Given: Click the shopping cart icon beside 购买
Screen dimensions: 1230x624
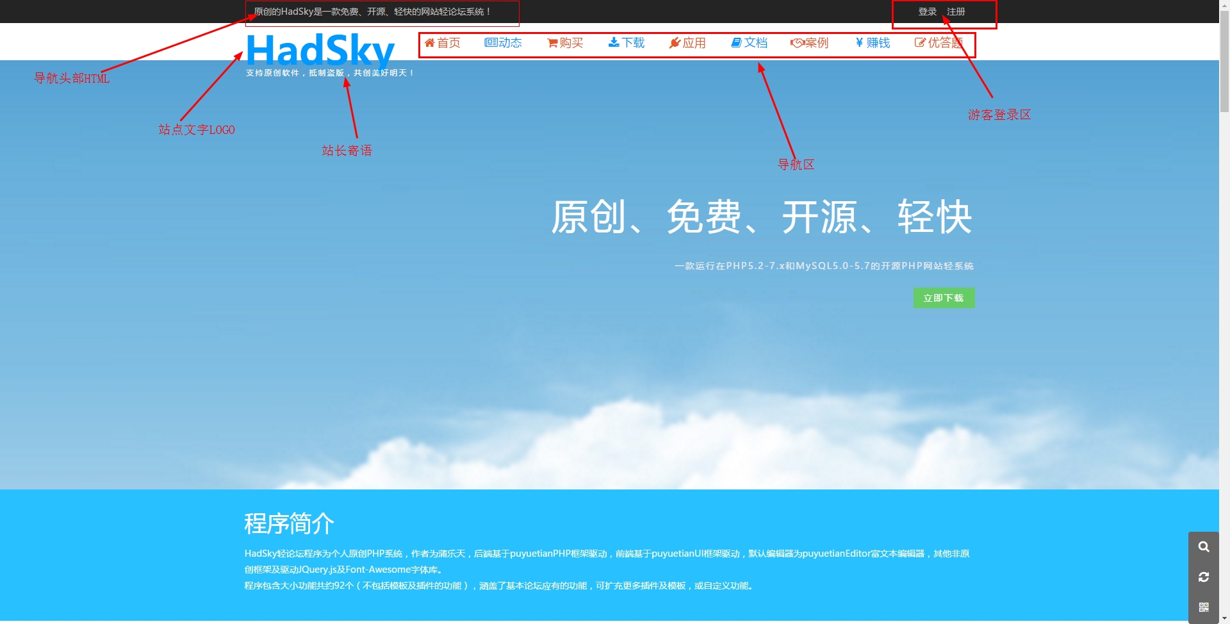Looking at the screenshot, I should [552, 43].
